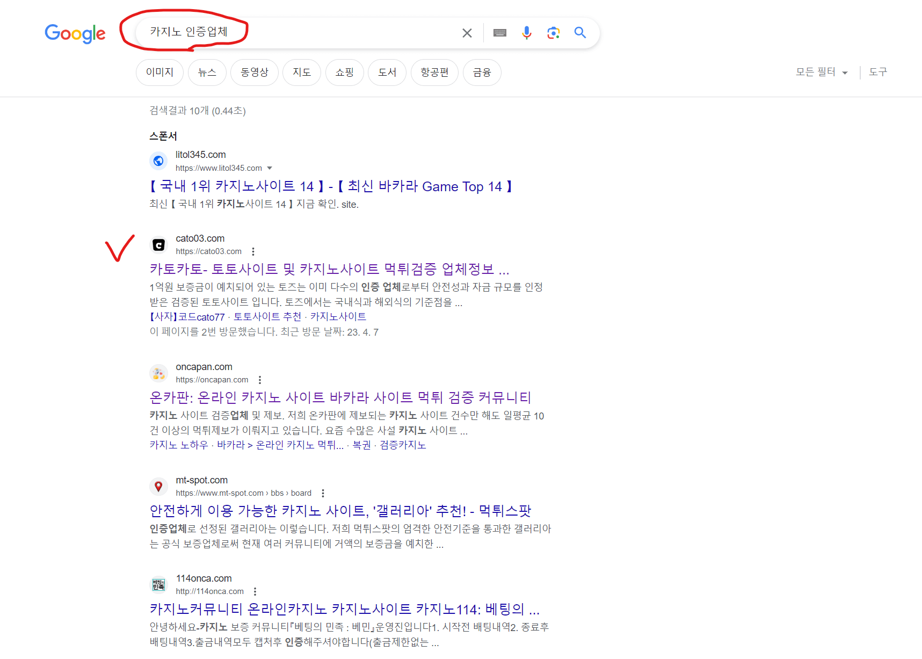
Task: Open the 카토카토 토토사이트 result title
Action: (330, 269)
